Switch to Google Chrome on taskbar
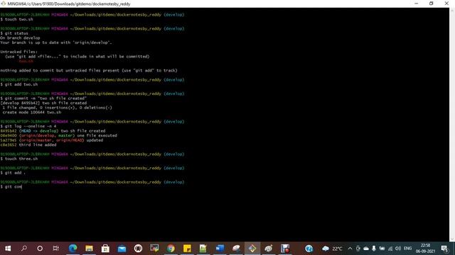This screenshot has width=455, height=255. (x=171, y=249)
